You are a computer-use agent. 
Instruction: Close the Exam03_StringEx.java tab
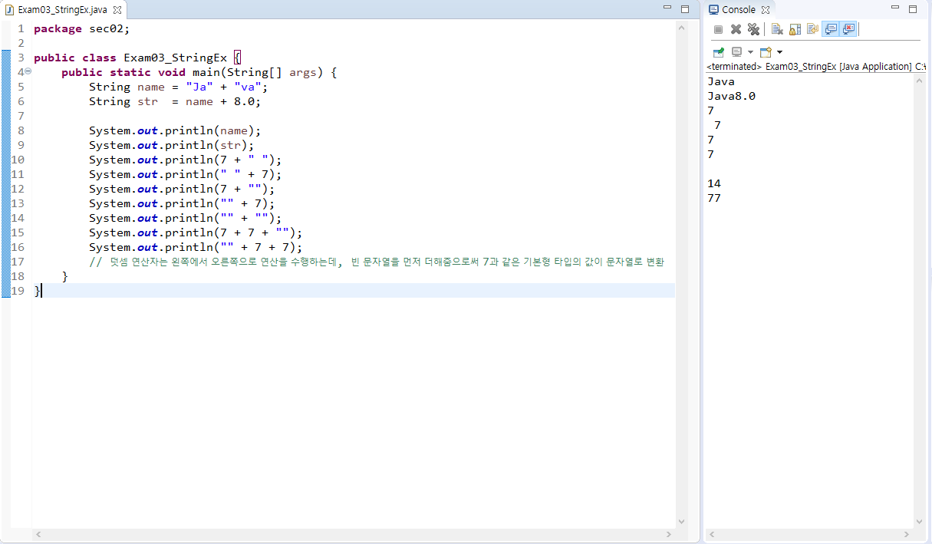tap(117, 10)
